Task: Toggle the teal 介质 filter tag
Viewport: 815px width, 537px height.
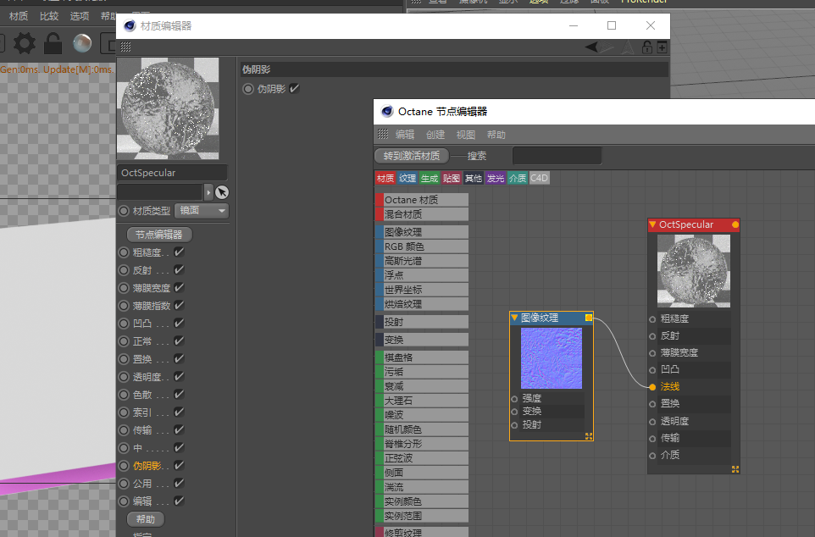Action: [x=517, y=179]
